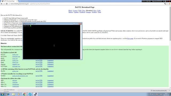Click signature link for Installer
Image resolution: width=171 pixels, height=96 pixels.
tap(50, 76)
